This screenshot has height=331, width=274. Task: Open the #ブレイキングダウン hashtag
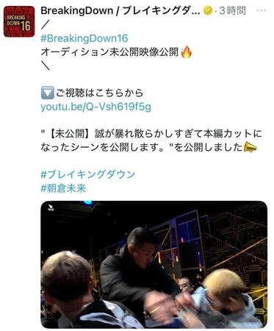click(x=88, y=174)
